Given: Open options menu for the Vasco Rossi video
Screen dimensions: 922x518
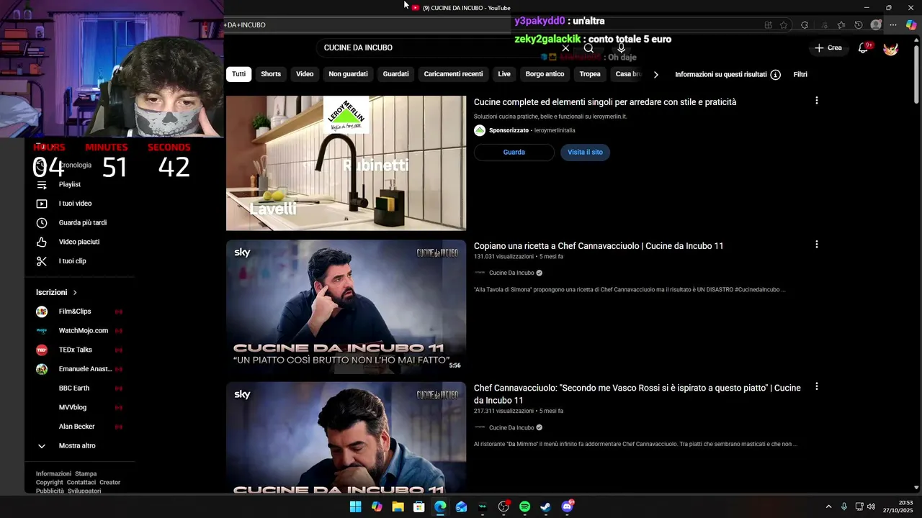Looking at the screenshot, I should coord(816,386).
